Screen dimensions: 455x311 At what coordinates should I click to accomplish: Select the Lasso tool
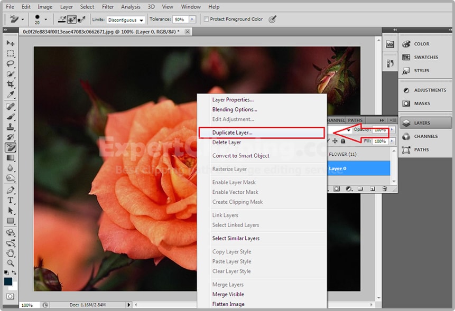(x=11, y=64)
